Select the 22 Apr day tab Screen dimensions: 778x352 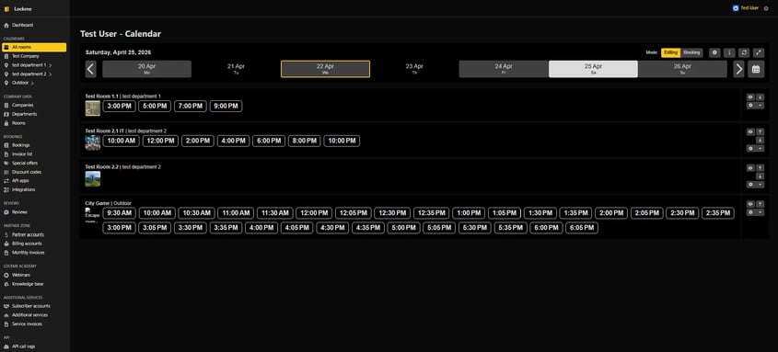[x=326, y=69]
